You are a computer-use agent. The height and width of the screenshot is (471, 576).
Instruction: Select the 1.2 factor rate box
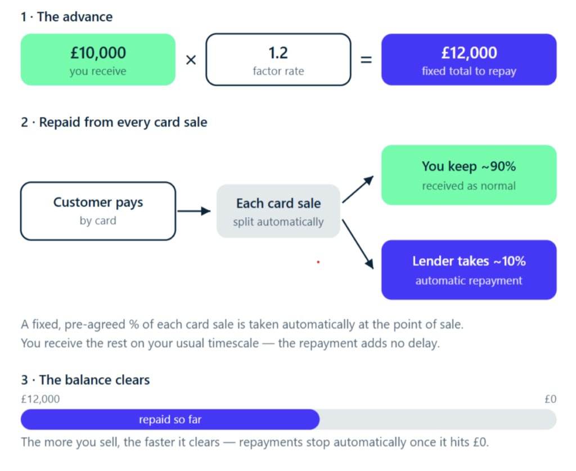click(278, 60)
